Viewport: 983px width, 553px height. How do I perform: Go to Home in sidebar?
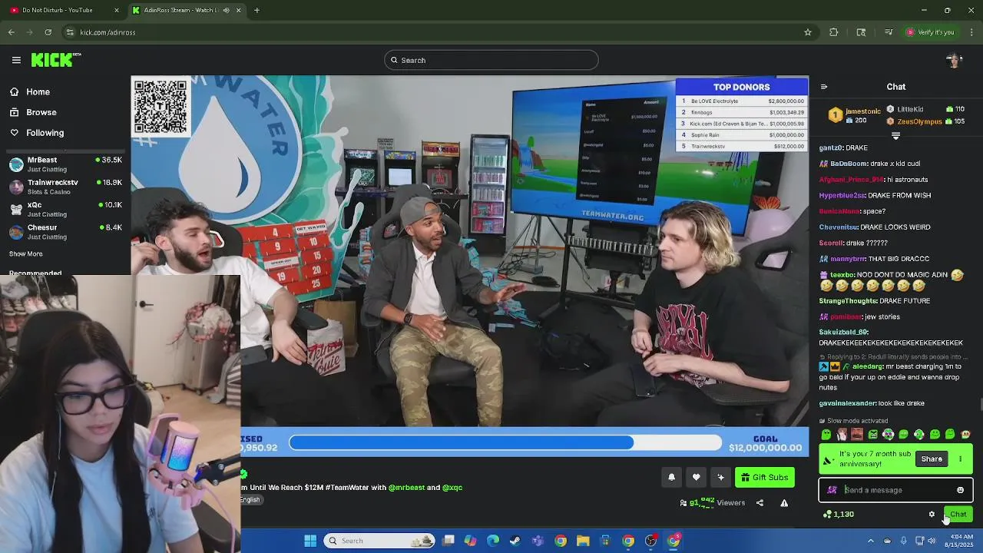click(x=30, y=92)
